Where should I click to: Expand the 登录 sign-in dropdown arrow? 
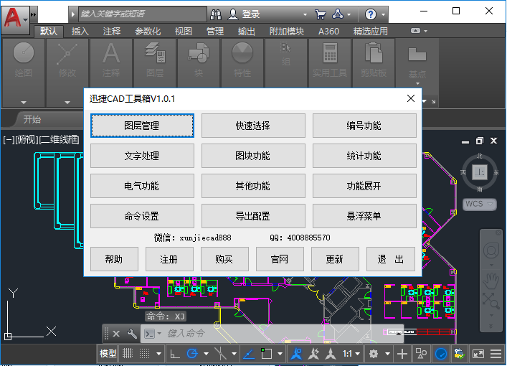pyautogui.click(x=305, y=14)
